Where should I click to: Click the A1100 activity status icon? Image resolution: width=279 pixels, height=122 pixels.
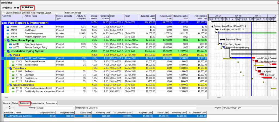(13, 75)
